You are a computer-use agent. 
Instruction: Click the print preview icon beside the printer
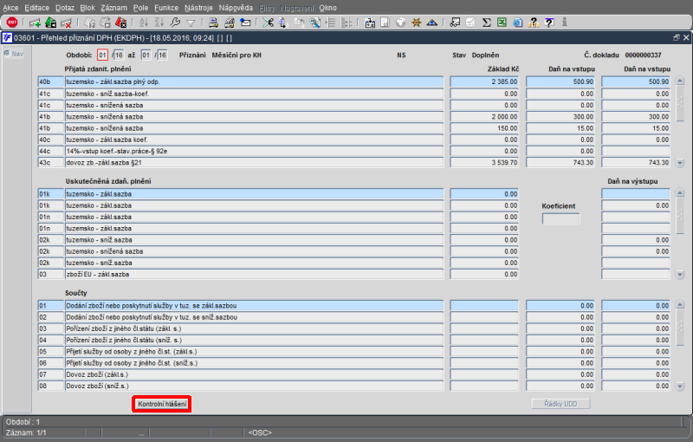click(229, 23)
